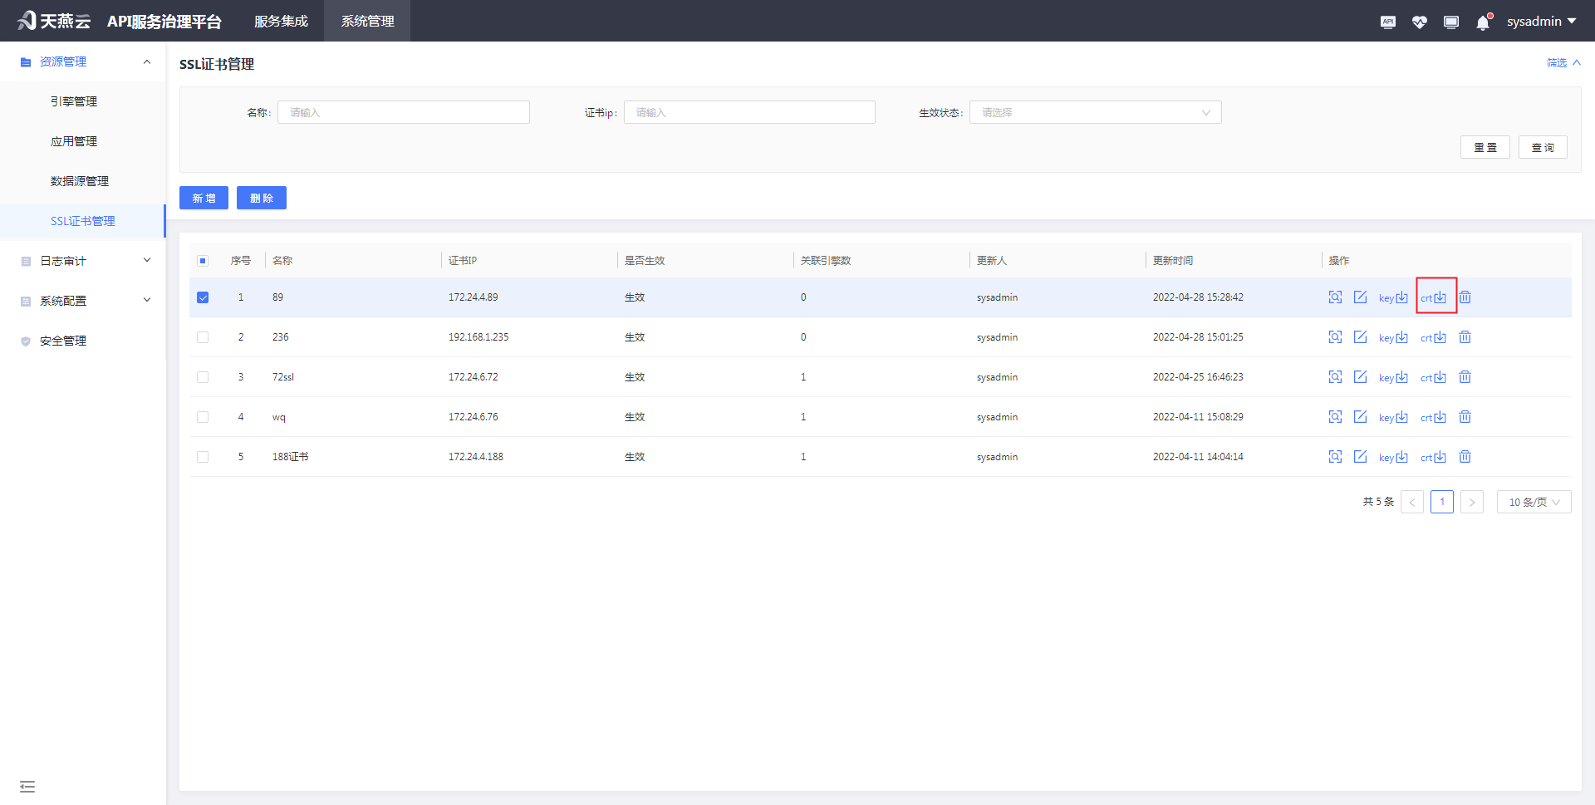Open the 生效状态 status dropdown
This screenshot has width=1595, height=805.
tap(1095, 112)
